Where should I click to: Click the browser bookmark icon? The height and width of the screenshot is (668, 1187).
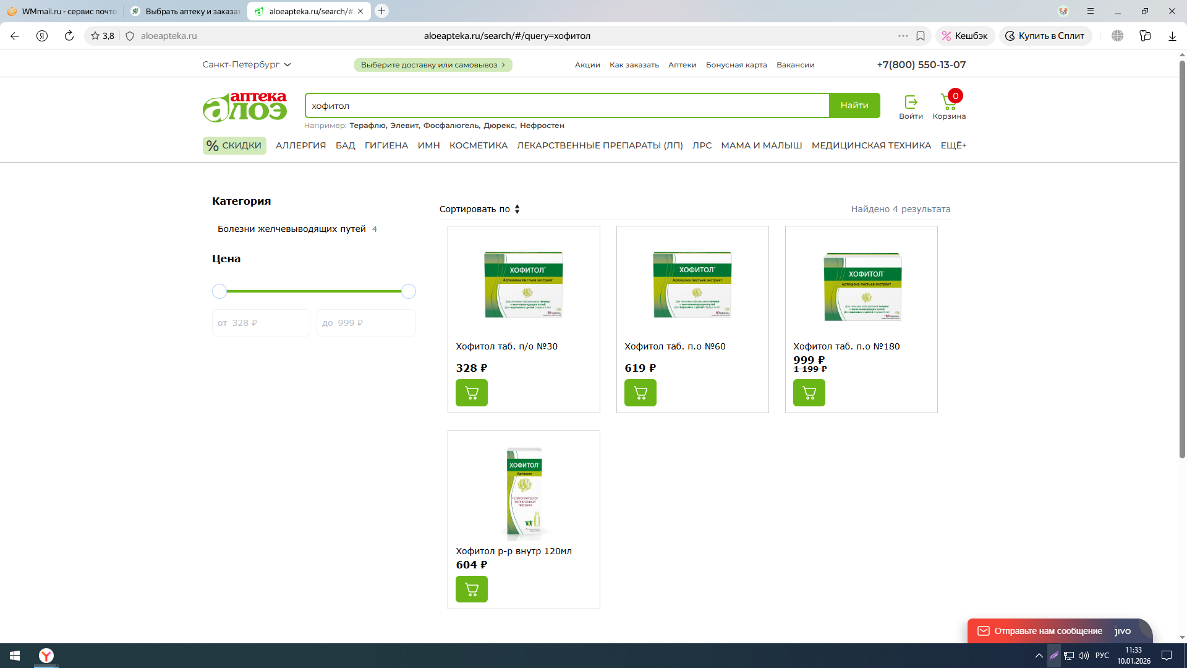pos(921,36)
